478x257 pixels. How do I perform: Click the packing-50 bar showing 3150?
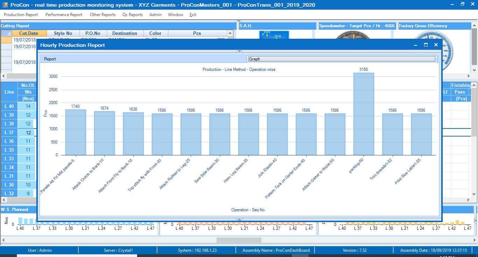point(364,114)
